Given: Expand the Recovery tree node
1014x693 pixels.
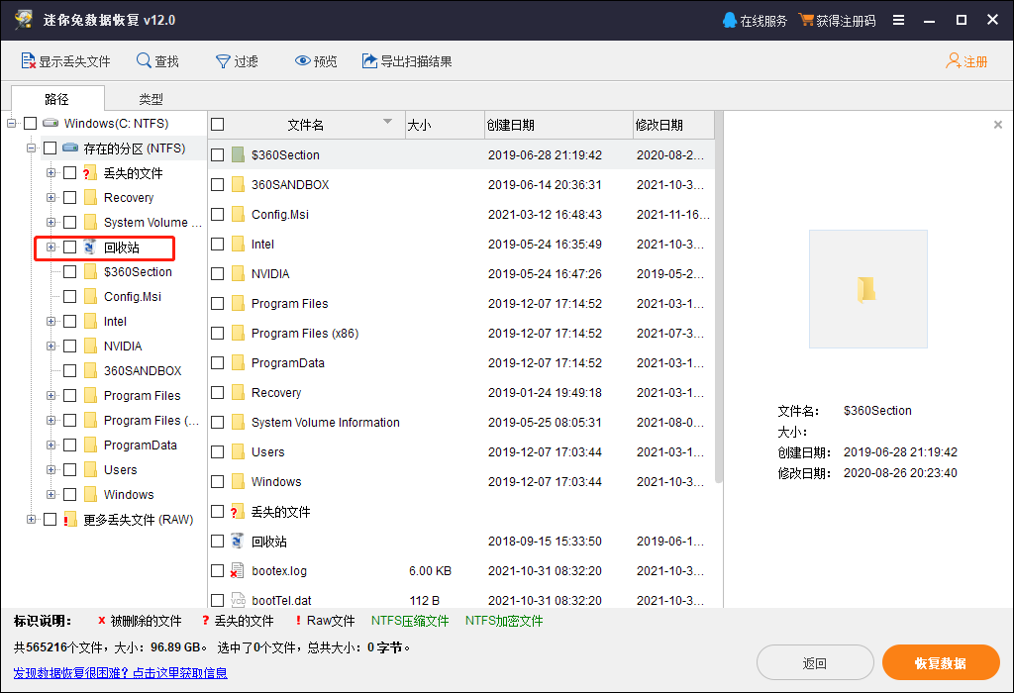Looking at the screenshot, I should tap(51, 197).
